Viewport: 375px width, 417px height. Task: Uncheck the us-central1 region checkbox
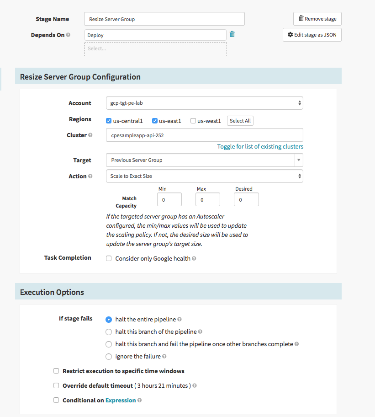coord(108,120)
